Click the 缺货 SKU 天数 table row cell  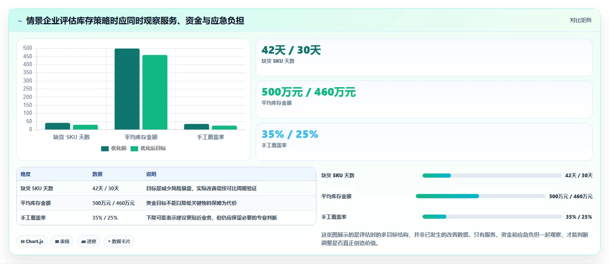coord(37,189)
